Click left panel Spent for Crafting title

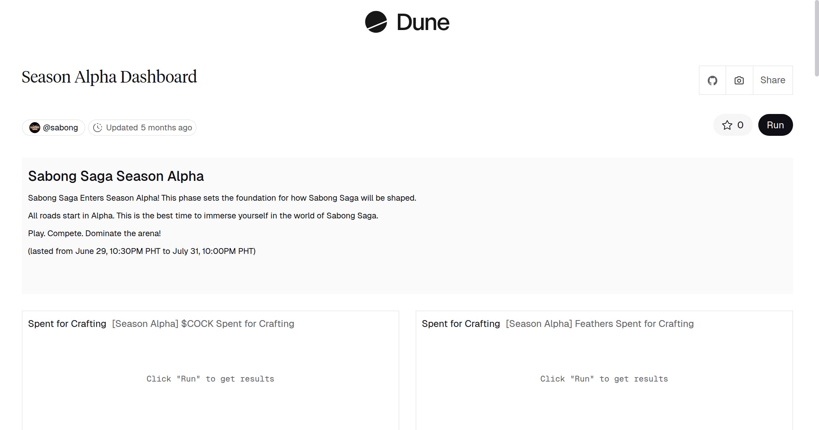click(67, 324)
